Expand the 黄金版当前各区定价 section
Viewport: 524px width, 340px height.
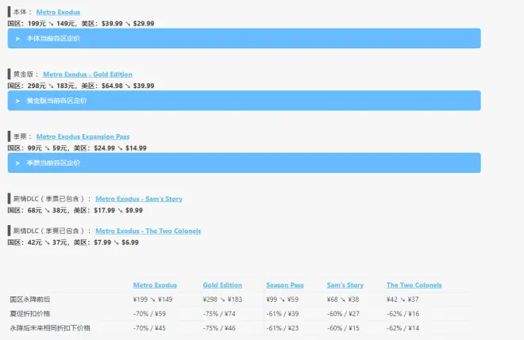245,101
